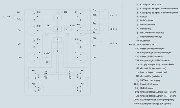Click legend entry 'Microcontroller'
The image size is (180, 108).
point(147,25)
